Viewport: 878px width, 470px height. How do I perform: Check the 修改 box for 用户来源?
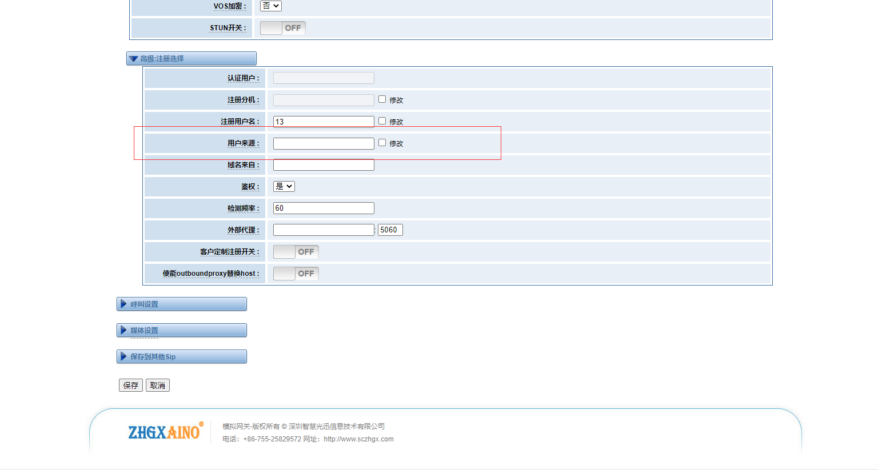pyautogui.click(x=382, y=143)
